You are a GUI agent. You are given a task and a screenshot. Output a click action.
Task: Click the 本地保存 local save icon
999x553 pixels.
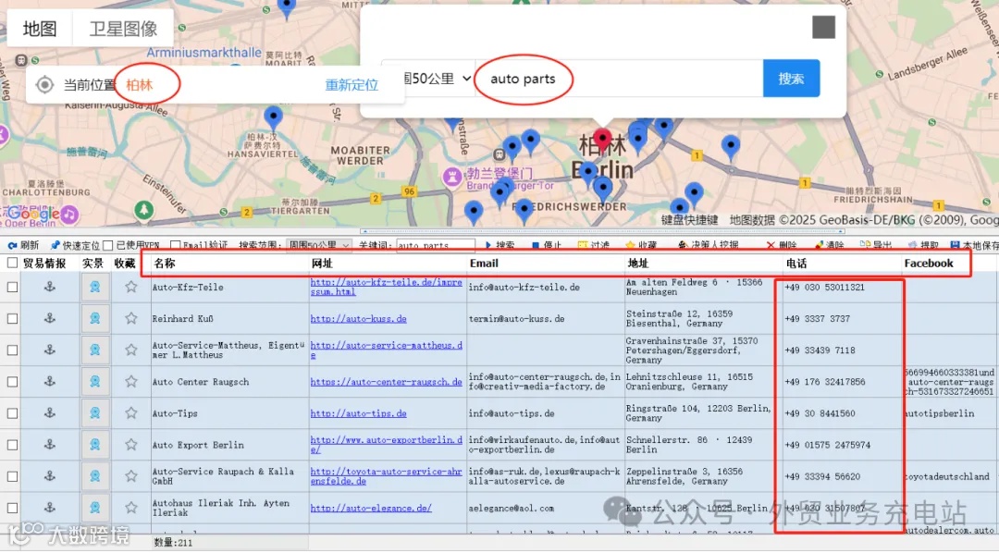click(955, 245)
